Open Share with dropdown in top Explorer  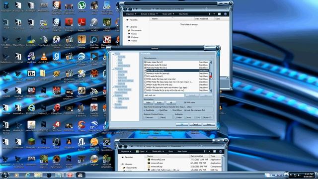point(168,14)
